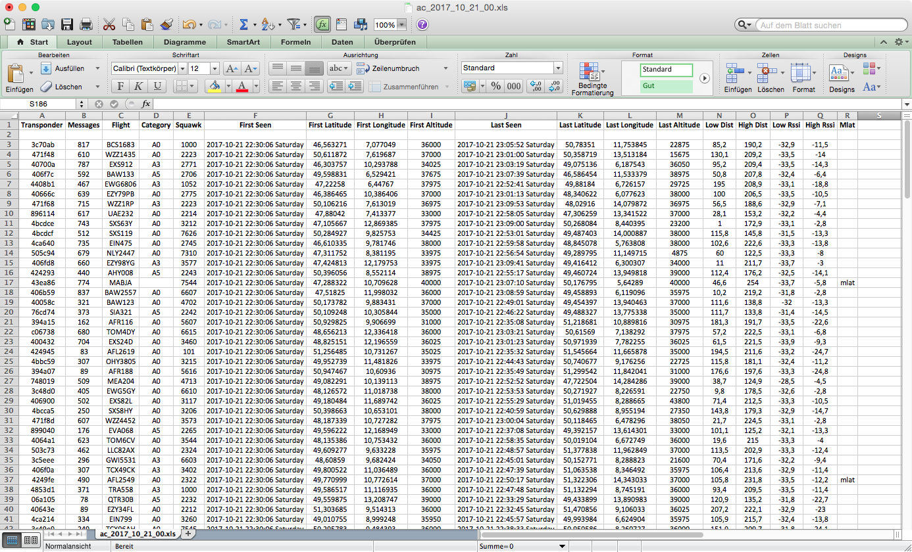The height and width of the screenshot is (552, 912).
Task: Switch to the Tabellen ribbon tab
Action: click(x=128, y=42)
